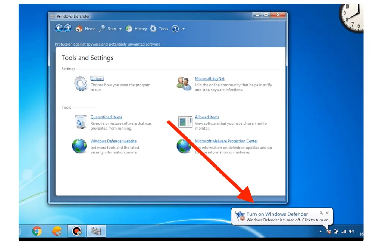Click the analog clock desktop gadget

tap(351, 18)
